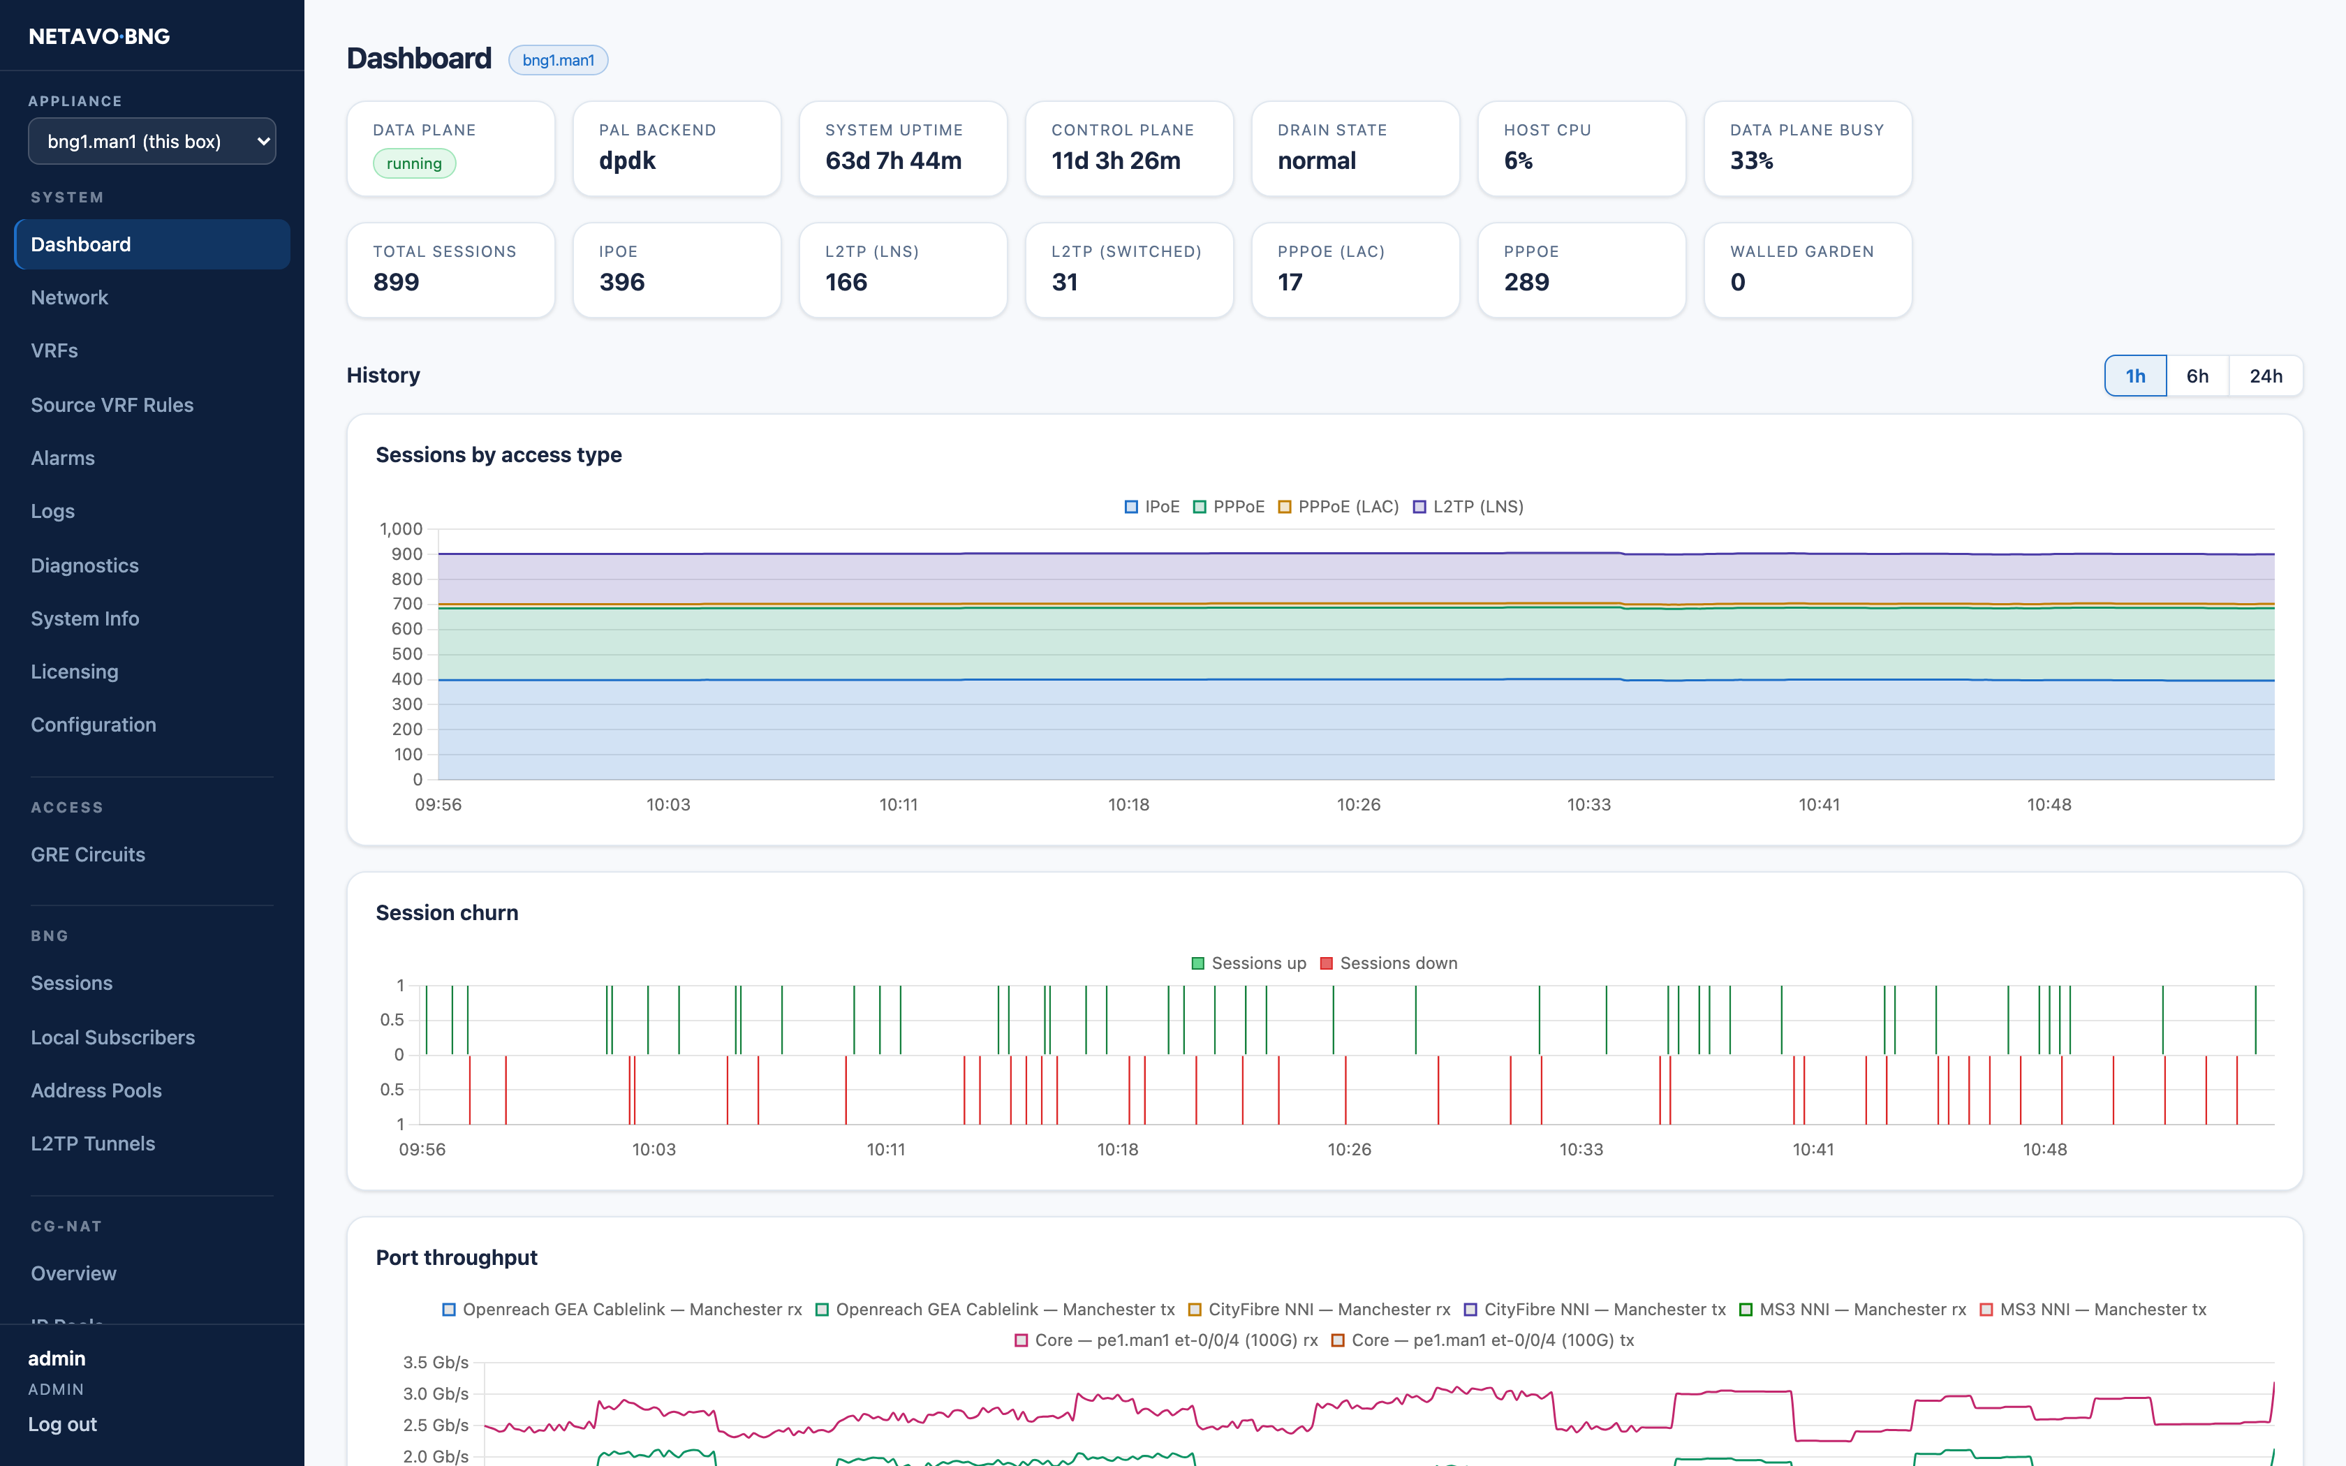Toggle Openreach GEA Cablelink Manchester rx series
2346x1466 pixels.
622,1310
